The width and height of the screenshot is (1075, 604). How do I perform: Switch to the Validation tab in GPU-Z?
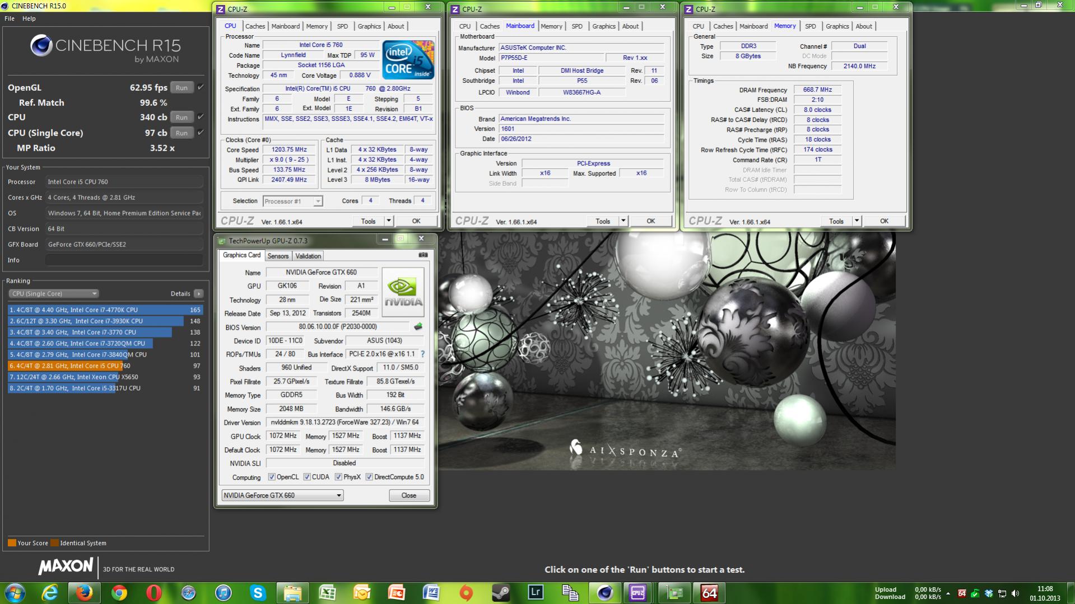(308, 256)
